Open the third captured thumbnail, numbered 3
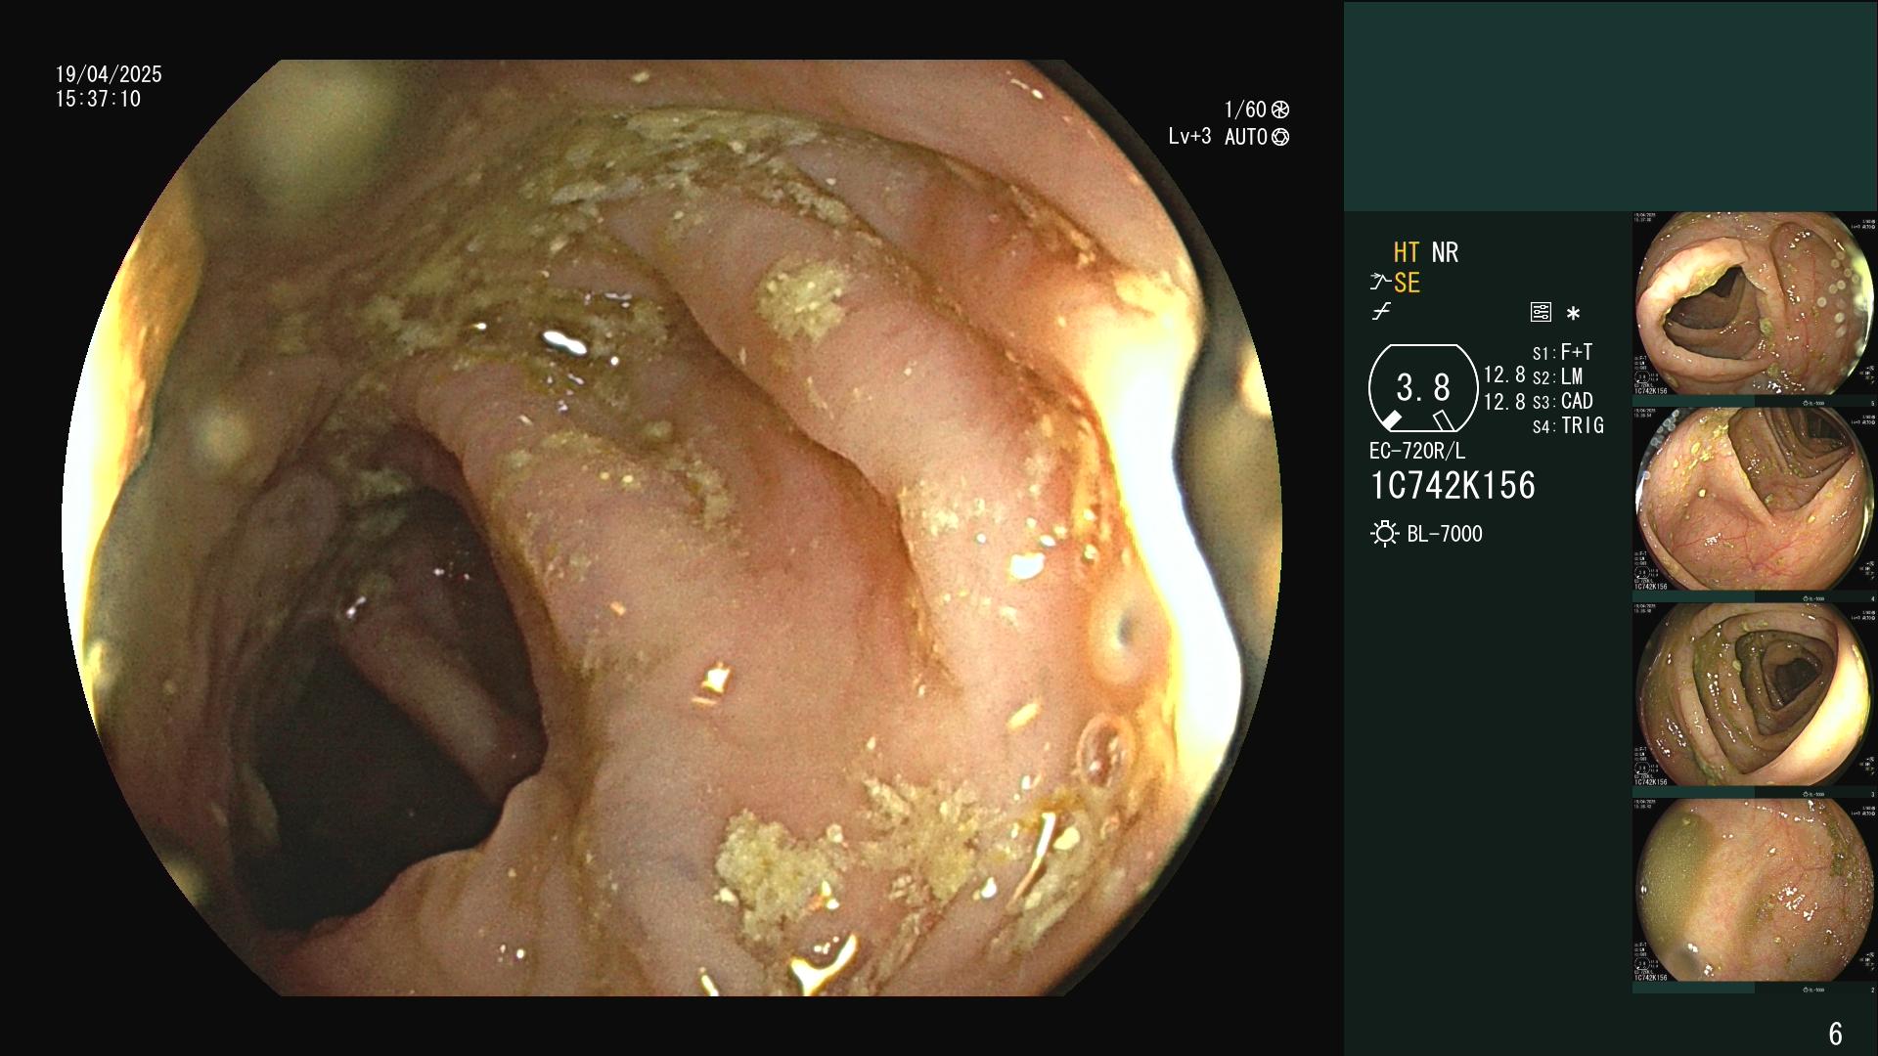The image size is (1878, 1056). point(1755,700)
